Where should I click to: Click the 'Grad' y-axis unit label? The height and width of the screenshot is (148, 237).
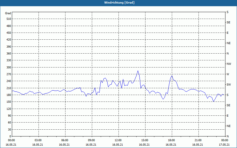tap(8, 13)
